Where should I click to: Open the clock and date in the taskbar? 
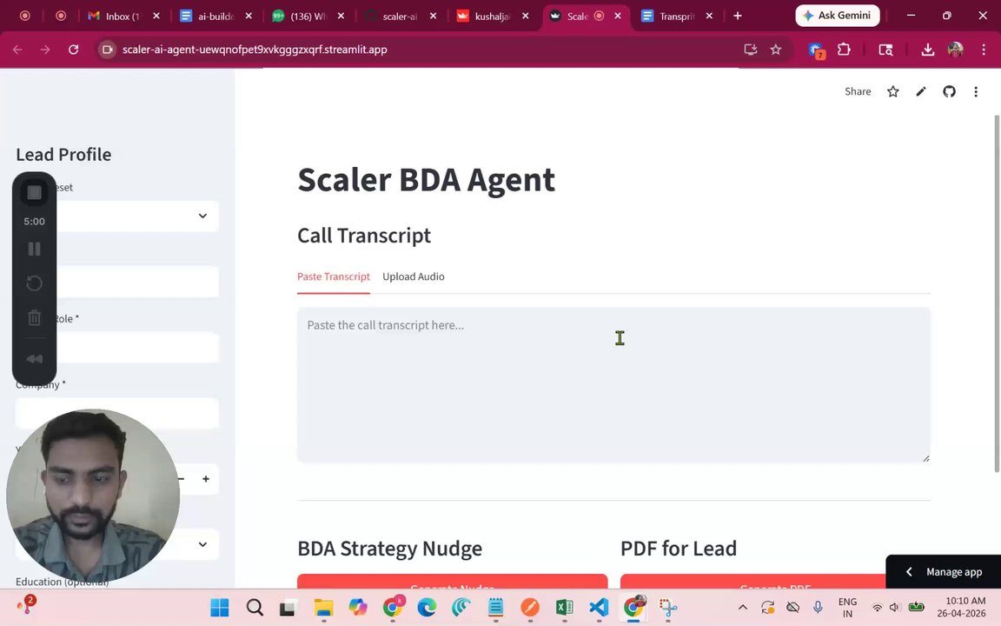pyautogui.click(x=961, y=607)
